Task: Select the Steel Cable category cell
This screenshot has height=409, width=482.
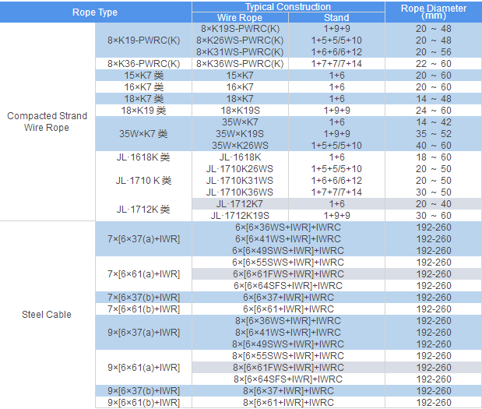Action: coord(47,315)
